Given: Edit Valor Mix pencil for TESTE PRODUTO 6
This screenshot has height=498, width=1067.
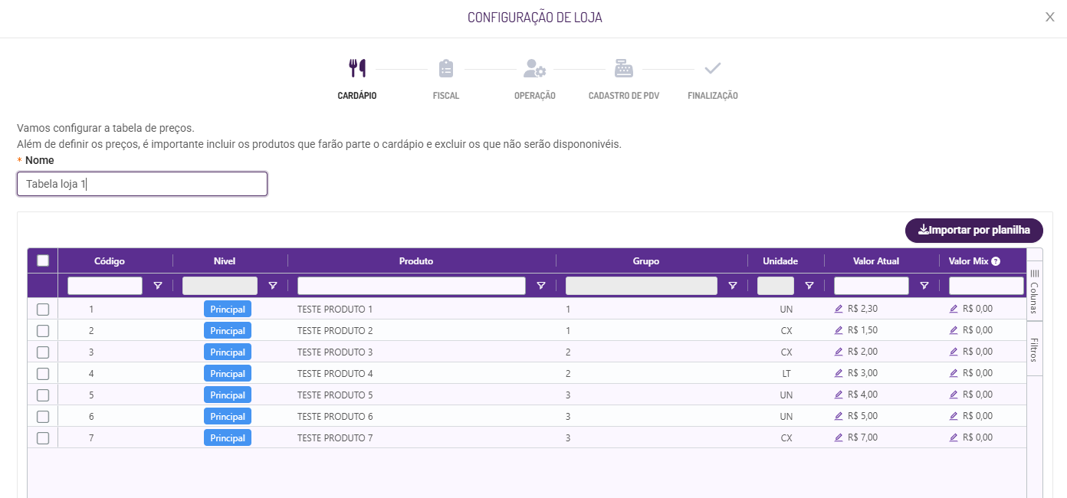Looking at the screenshot, I should [954, 416].
